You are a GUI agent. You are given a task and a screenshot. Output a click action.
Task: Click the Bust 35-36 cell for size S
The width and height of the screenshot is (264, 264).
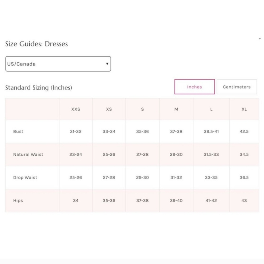tap(143, 131)
